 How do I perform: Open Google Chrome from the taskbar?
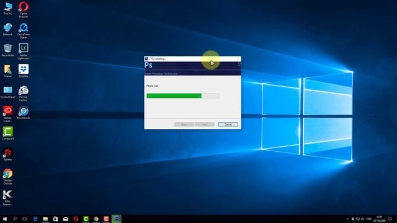click(96, 219)
